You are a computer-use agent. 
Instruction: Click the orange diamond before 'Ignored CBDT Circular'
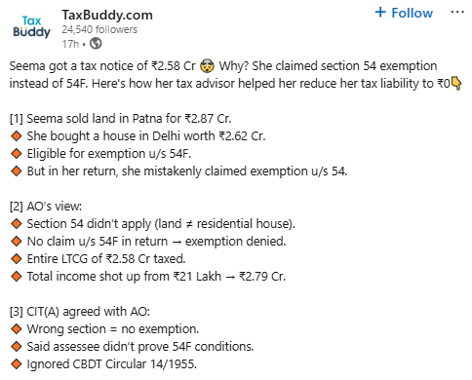pos(16,364)
